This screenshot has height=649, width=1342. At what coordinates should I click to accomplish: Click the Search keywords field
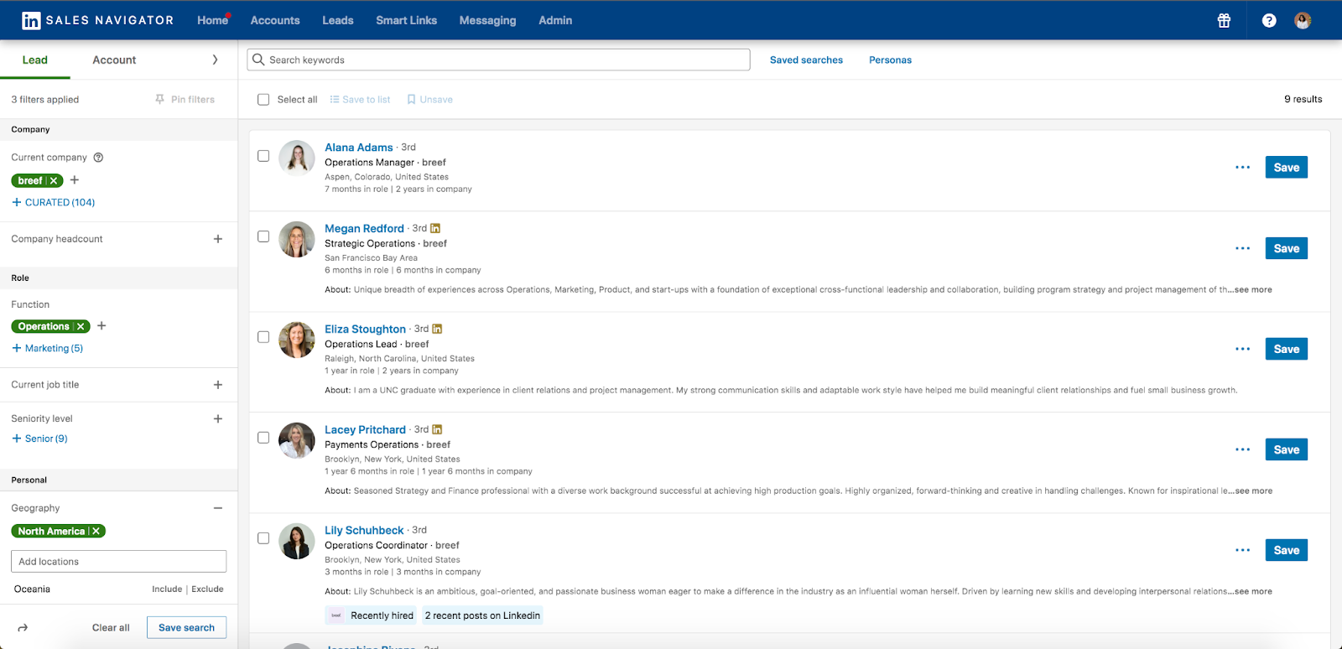[498, 60]
